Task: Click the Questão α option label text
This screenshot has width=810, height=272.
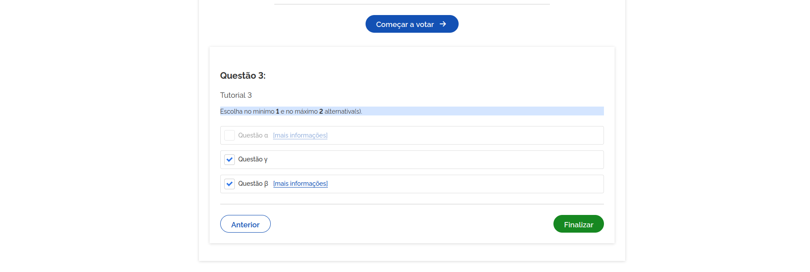Action: (253, 135)
